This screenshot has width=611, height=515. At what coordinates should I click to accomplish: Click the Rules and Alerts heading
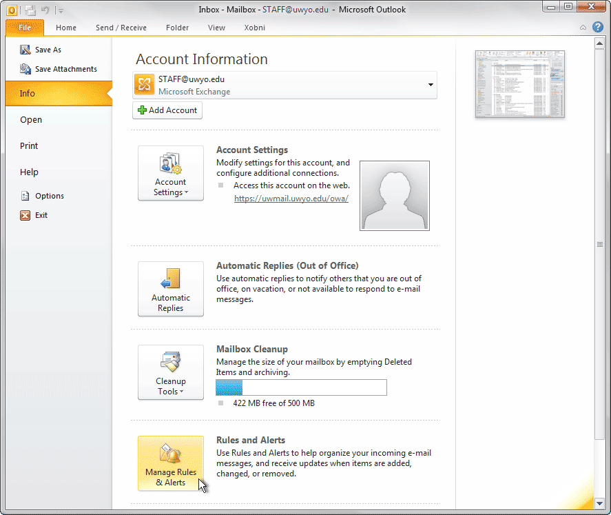tap(251, 440)
